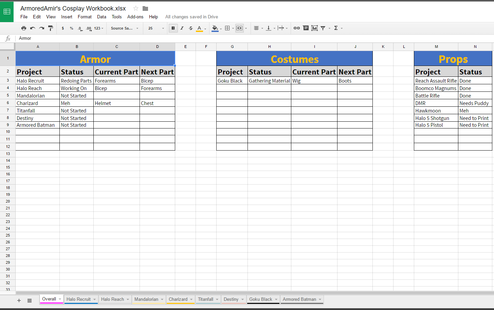Open text wrapping options

[281, 28]
